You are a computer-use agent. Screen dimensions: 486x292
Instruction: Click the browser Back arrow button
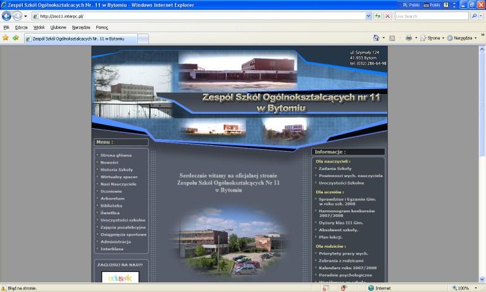click(x=6, y=16)
